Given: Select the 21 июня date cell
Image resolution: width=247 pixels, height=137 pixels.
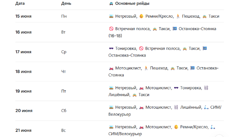Looking at the screenshot, I should [x=23, y=130].
